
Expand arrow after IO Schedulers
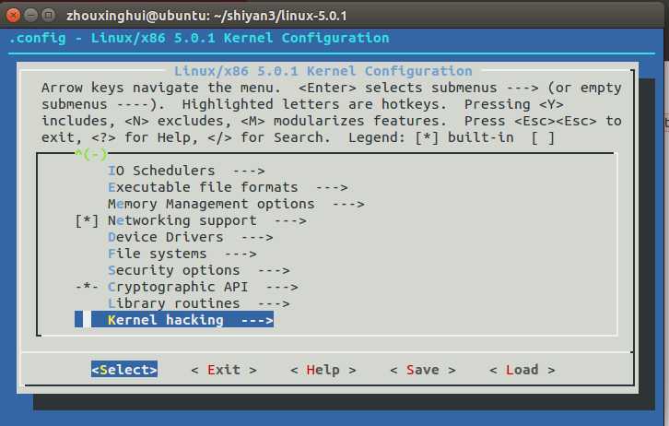(x=249, y=172)
